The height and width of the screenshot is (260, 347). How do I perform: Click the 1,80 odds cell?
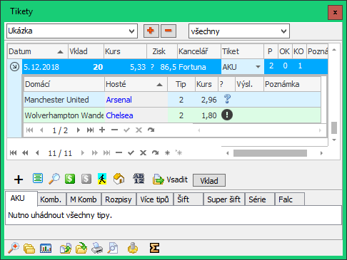coord(206,115)
